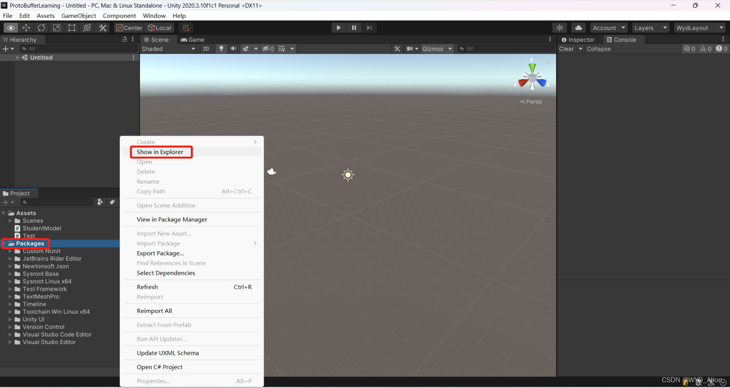Toggle hidden objects visibility count
Screen dimensions: 730x388
[x=268, y=49]
